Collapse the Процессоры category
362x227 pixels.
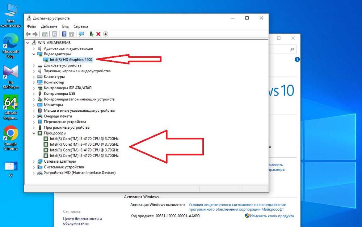(34, 133)
